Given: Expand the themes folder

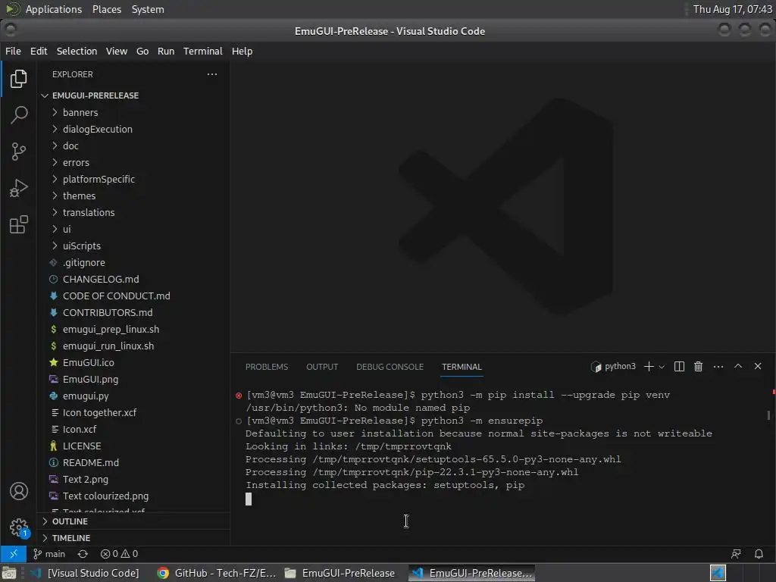Looking at the screenshot, I should click(79, 196).
